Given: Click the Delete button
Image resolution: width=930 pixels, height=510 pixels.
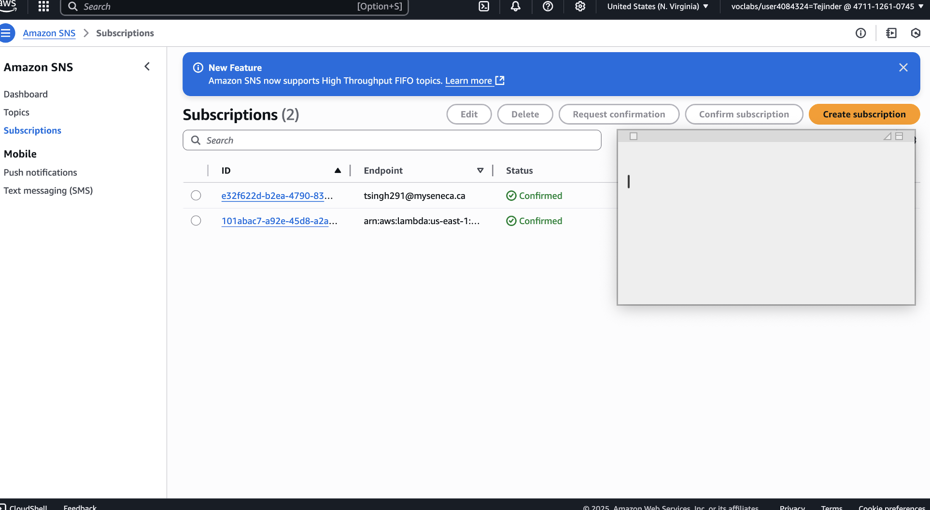Looking at the screenshot, I should (x=525, y=114).
